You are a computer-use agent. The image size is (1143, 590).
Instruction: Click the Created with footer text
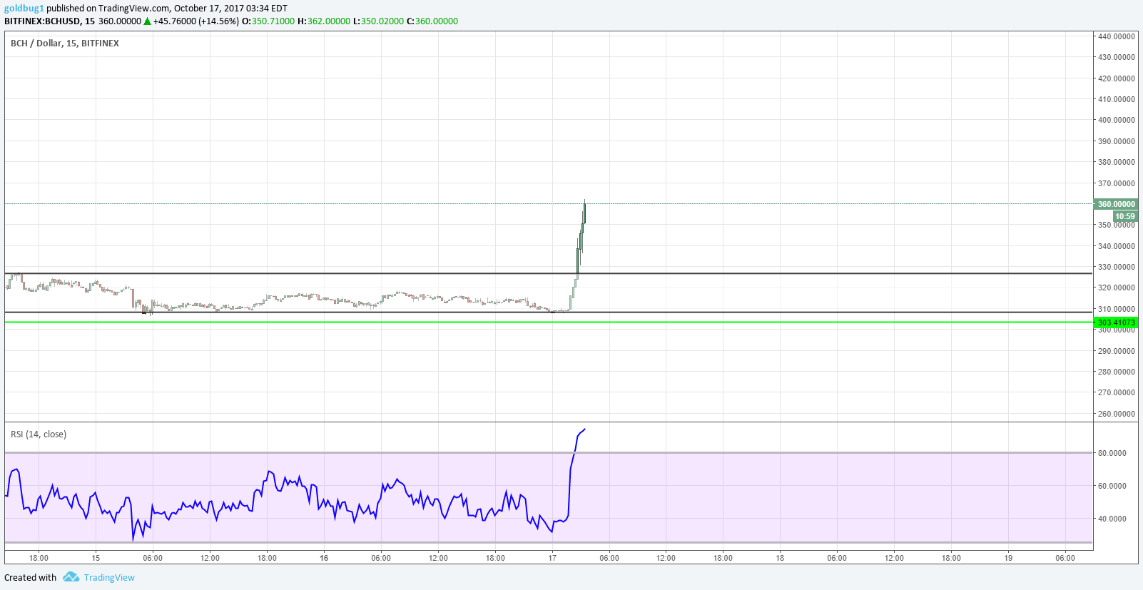30,577
